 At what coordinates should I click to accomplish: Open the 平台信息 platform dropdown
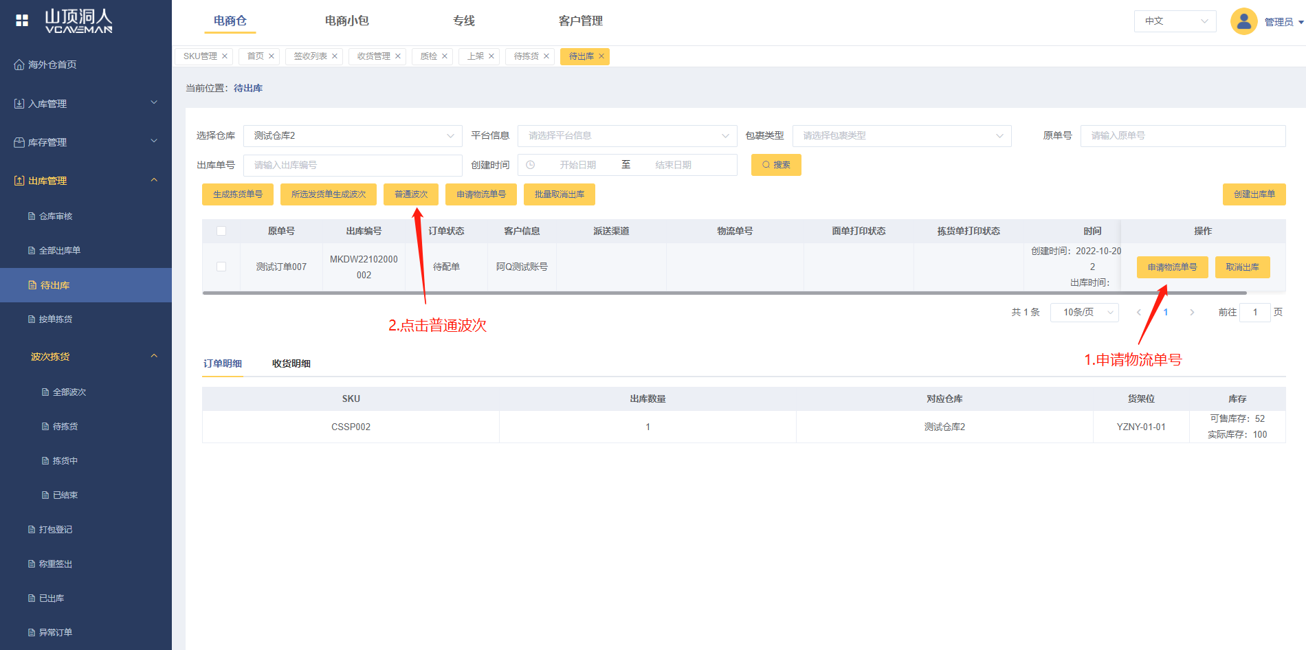point(627,136)
